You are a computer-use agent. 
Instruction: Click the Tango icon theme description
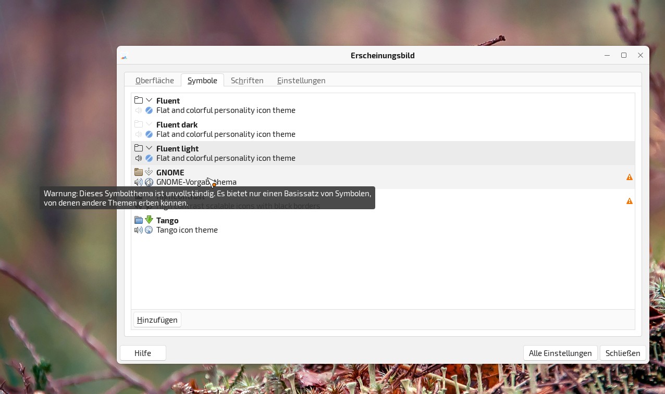point(187,230)
